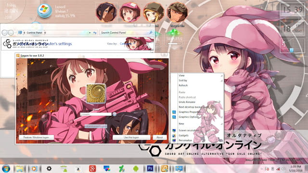The image size is (308, 173).
Task: Click the computer icon in address bar
Action: coord(20,33)
